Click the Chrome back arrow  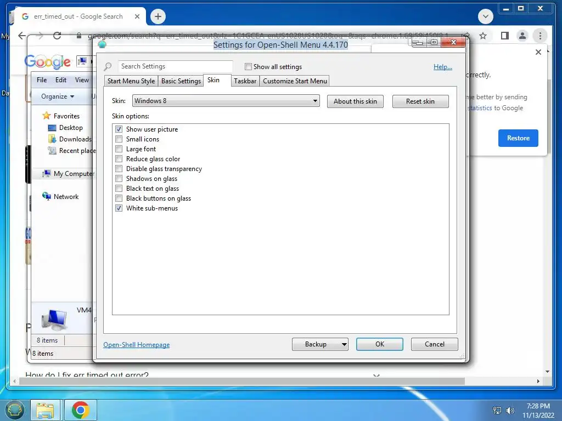(22, 36)
